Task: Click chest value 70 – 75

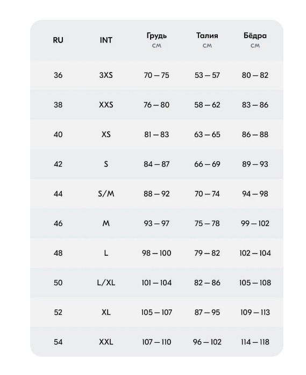Action: 156,75
